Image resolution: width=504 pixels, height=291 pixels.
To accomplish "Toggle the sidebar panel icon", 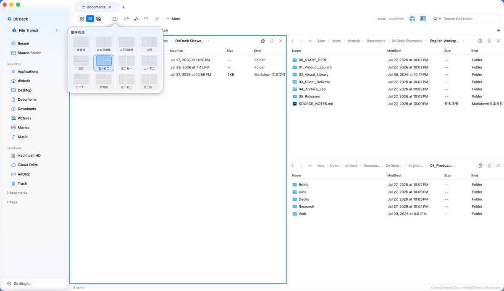I will pyautogui.click(x=423, y=19).
